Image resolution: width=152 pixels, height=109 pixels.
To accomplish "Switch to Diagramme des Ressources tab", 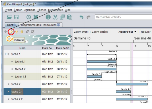I will coord(40,25).
